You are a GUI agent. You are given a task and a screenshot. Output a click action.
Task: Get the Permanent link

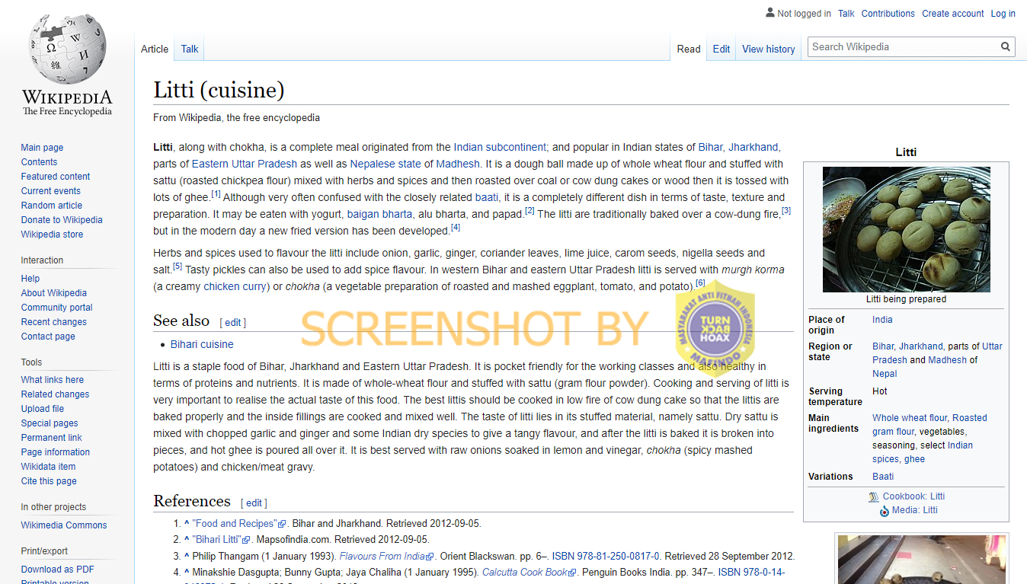point(52,438)
